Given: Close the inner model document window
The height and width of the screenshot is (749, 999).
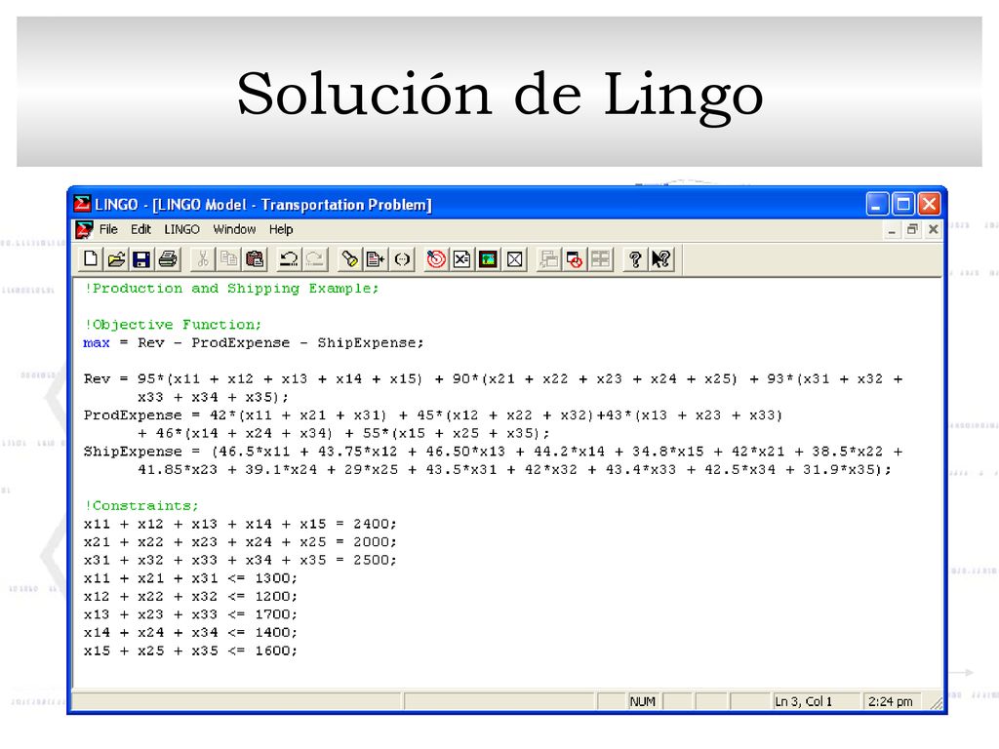Looking at the screenshot, I should pyautogui.click(x=934, y=230).
